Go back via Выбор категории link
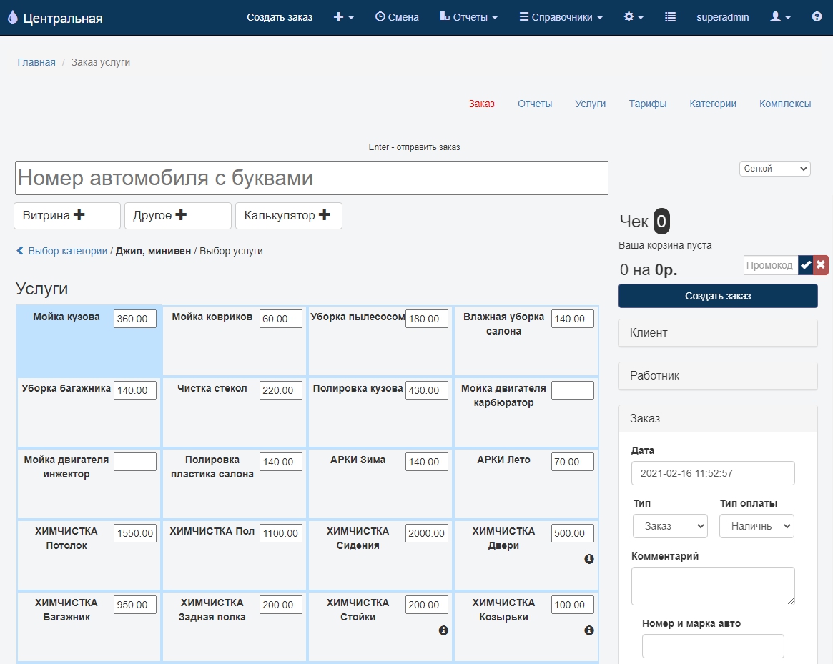 67,252
